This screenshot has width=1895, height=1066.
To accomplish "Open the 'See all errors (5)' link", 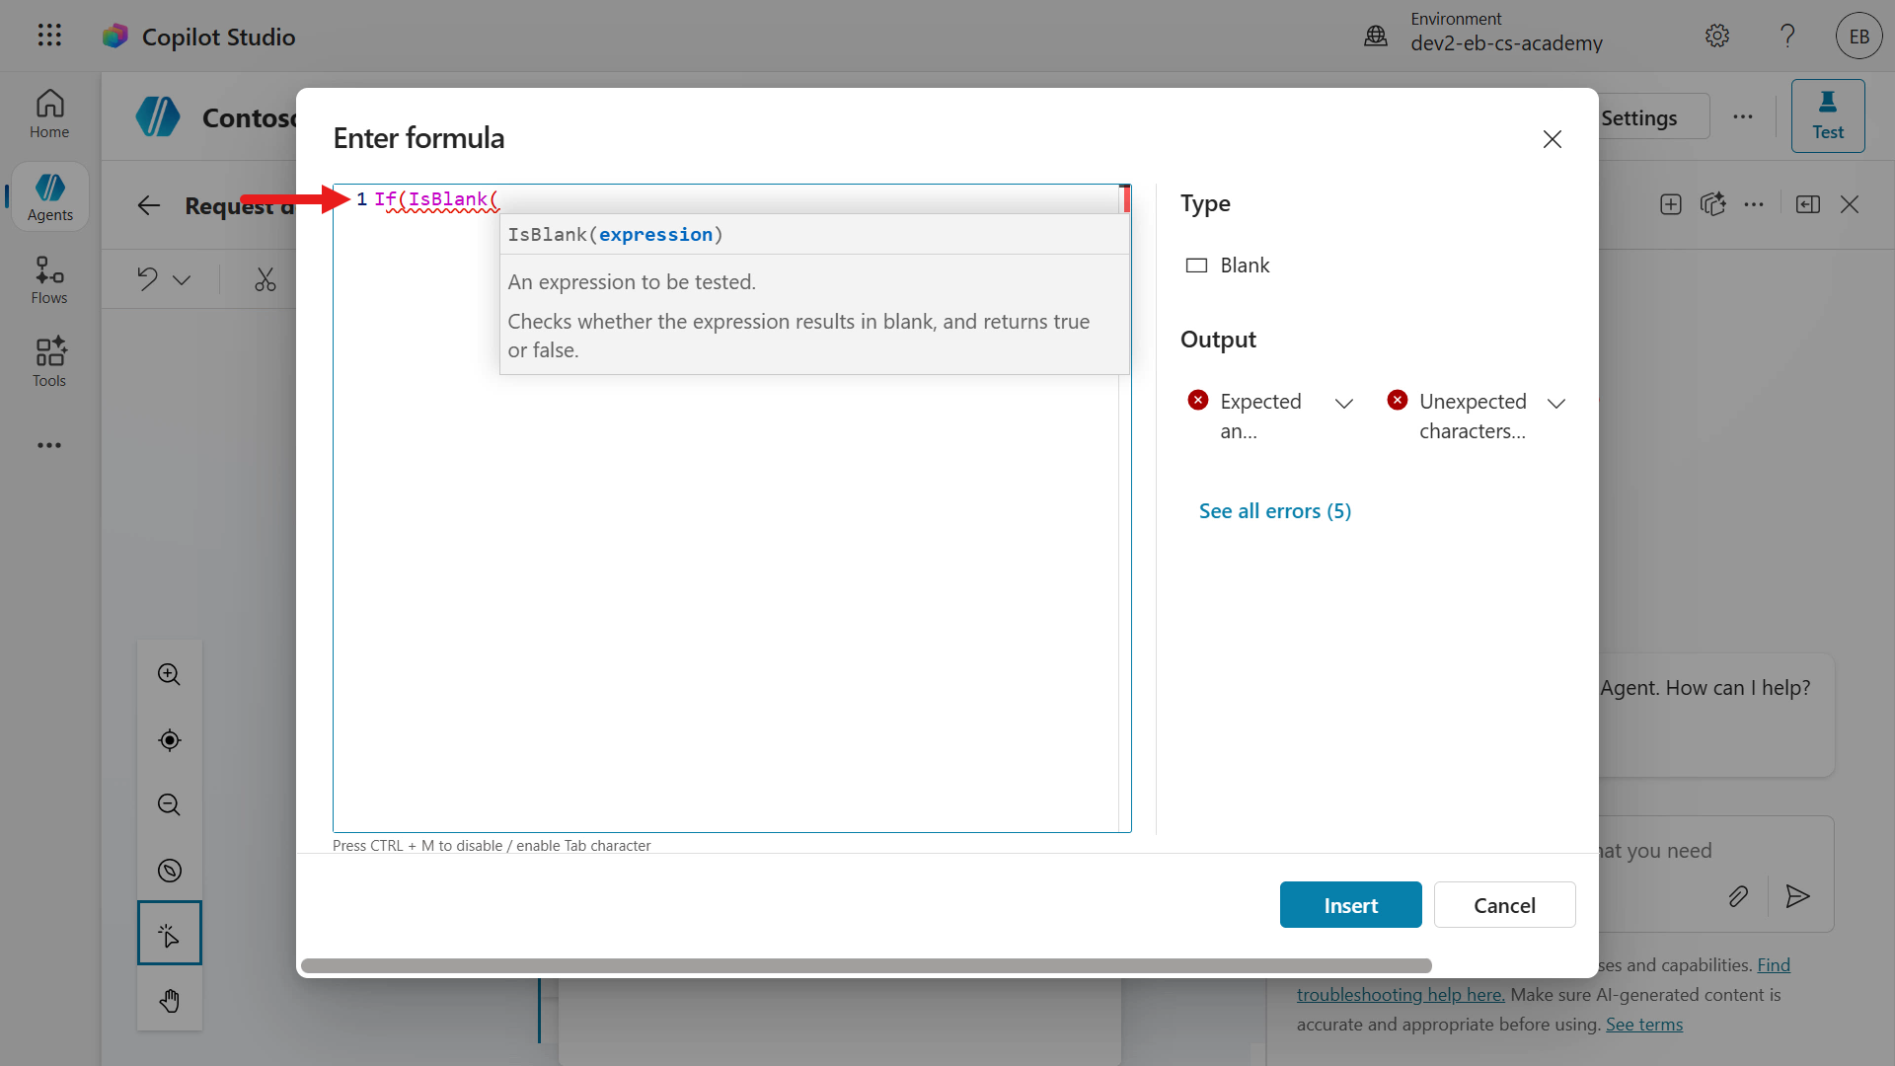I will tap(1274, 510).
